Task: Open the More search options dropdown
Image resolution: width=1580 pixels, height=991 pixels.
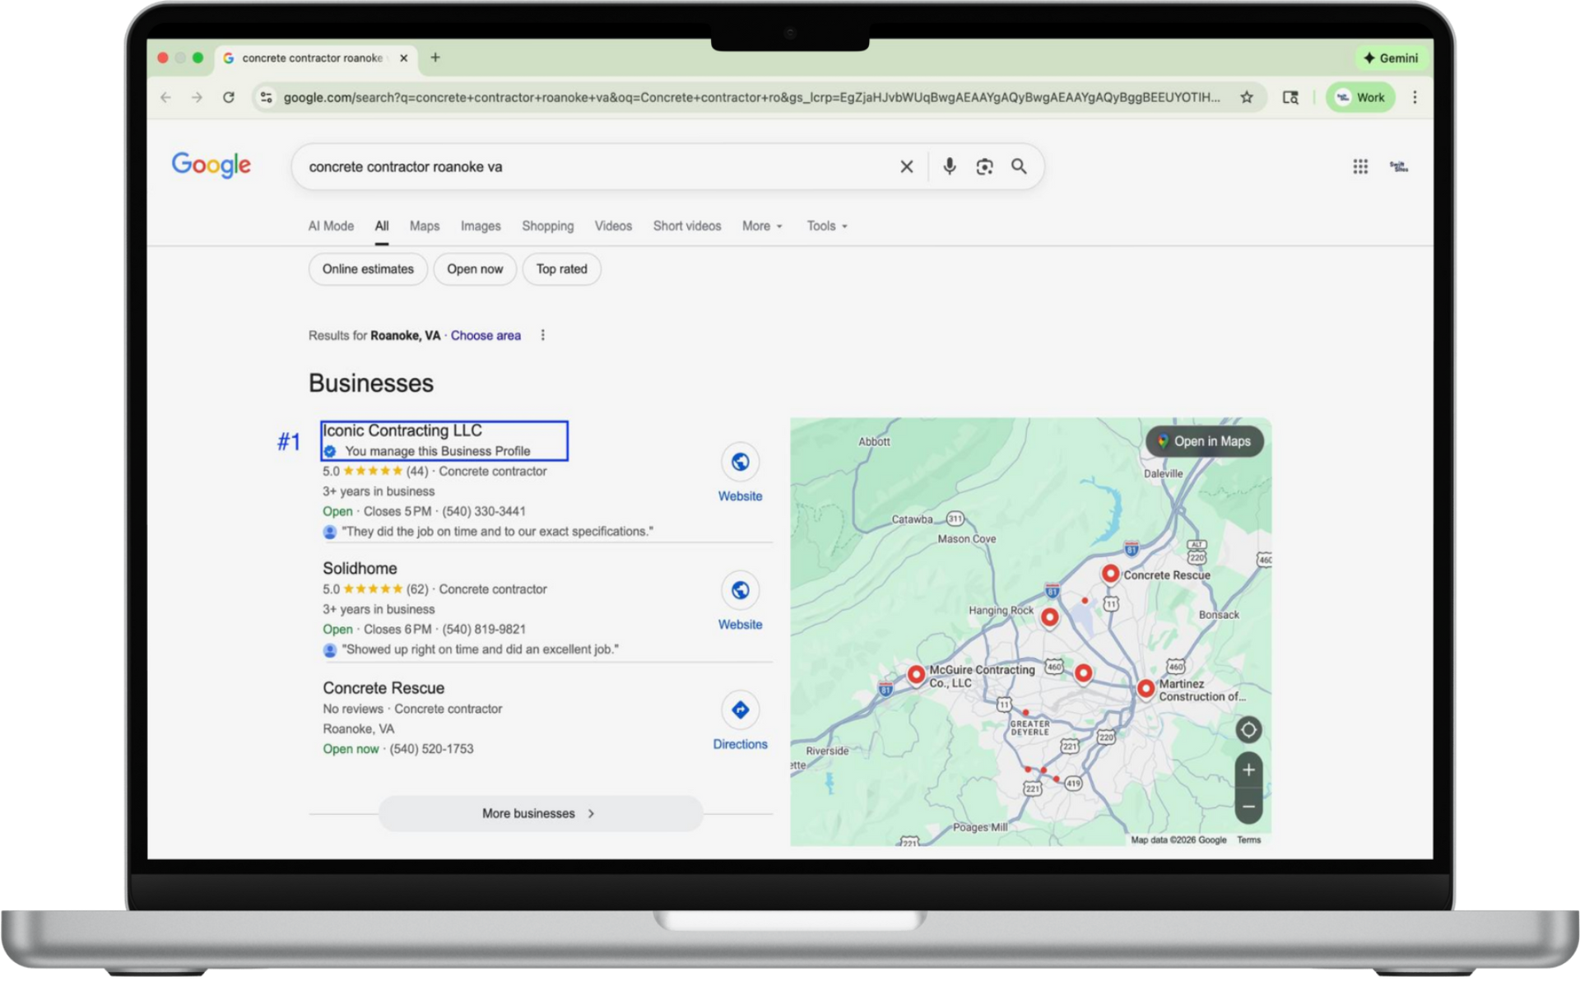Action: (761, 226)
